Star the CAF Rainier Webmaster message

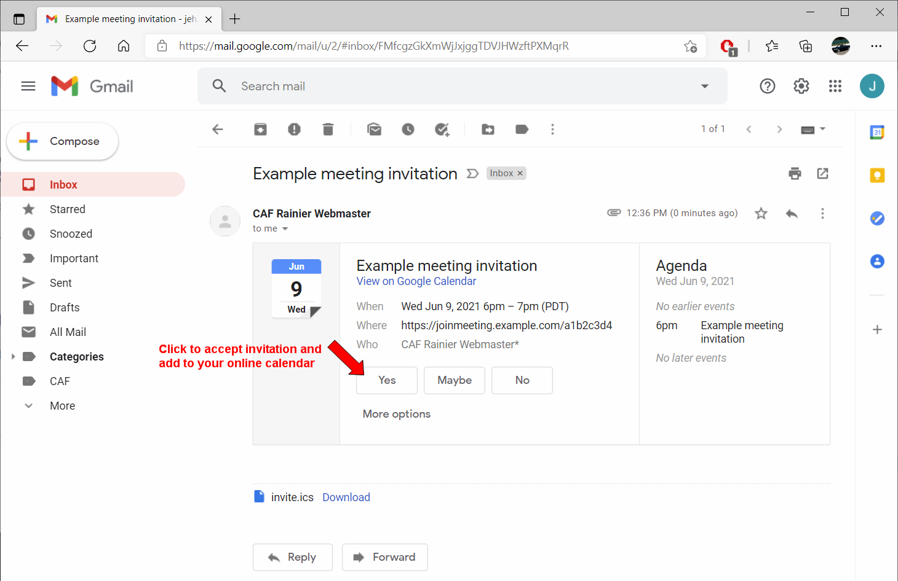click(x=761, y=214)
